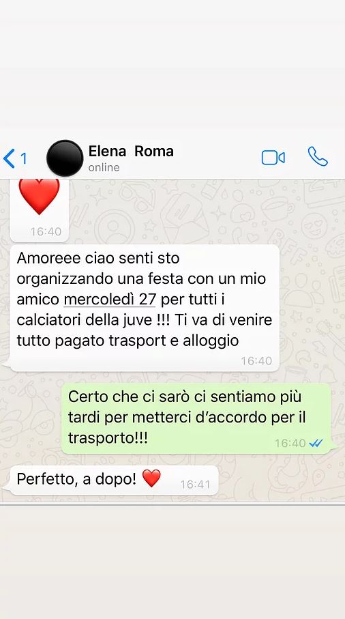
Task: Tap the big red heart emoji message
Action: pyautogui.click(x=39, y=196)
